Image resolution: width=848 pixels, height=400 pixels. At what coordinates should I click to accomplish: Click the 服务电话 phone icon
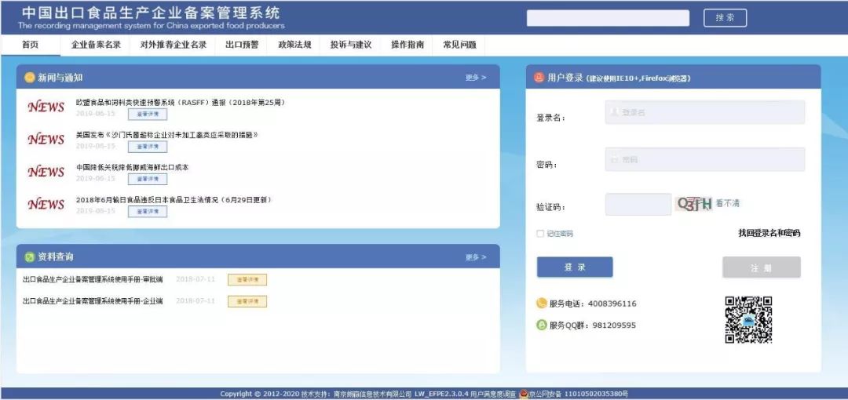click(541, 304)
